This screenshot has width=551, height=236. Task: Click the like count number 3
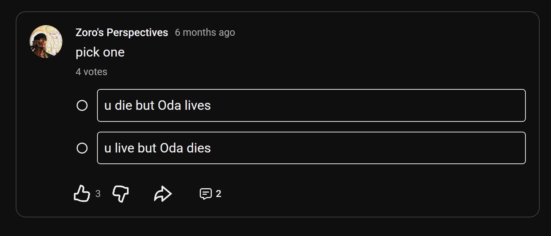coord(98,194)
